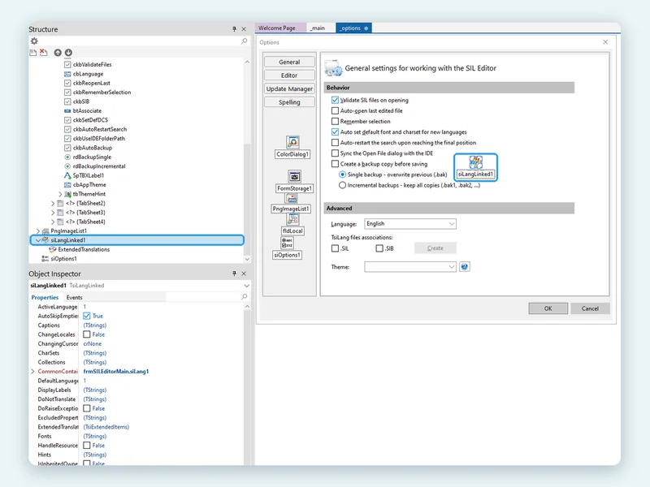Viewport: 650px width, 487px height.
Task: Click the Structure panel search magnifier
Action: pyautogui.click(x=245, y=41)
